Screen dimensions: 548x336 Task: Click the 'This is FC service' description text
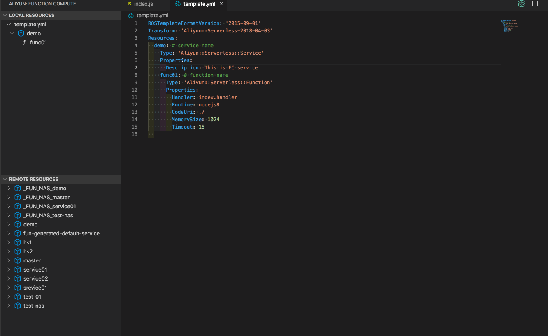[x=231, y=68]
